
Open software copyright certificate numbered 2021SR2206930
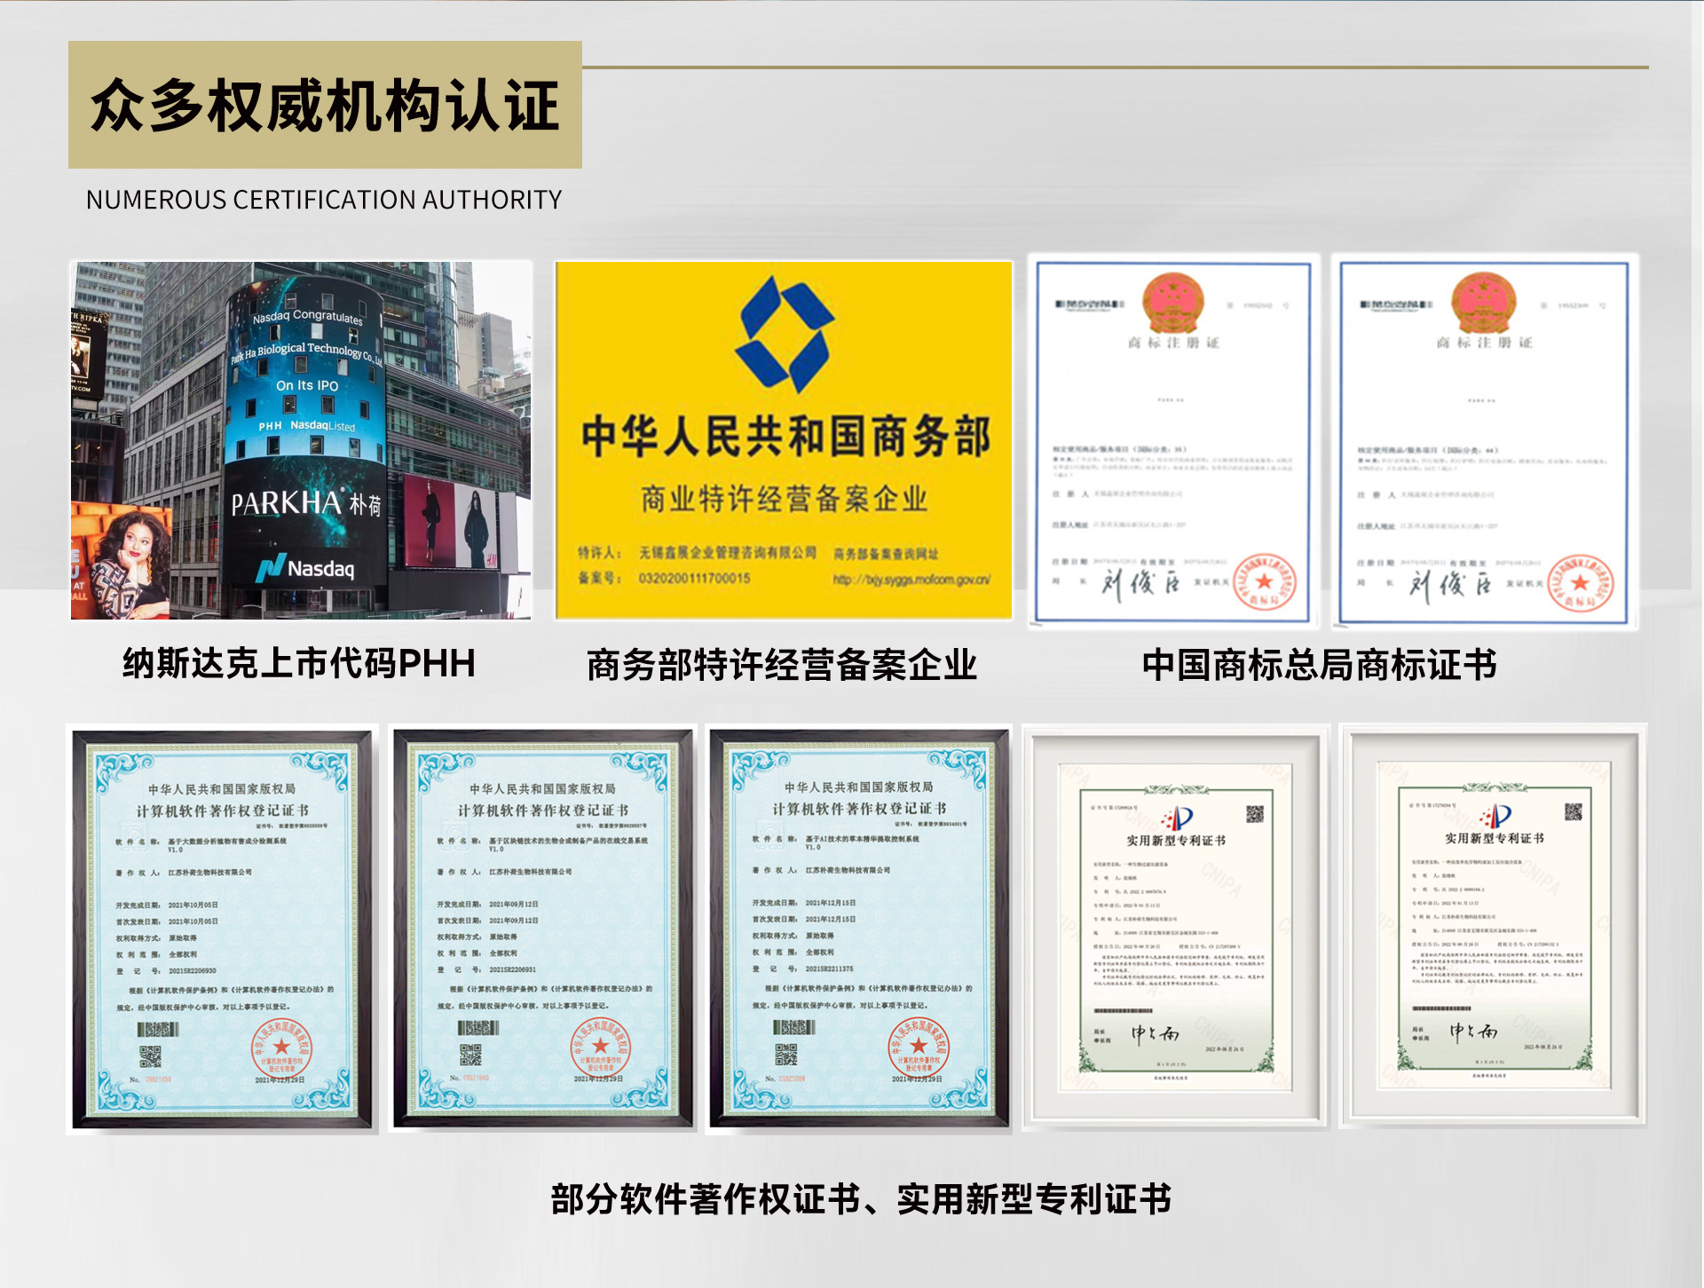click(223, 928)
